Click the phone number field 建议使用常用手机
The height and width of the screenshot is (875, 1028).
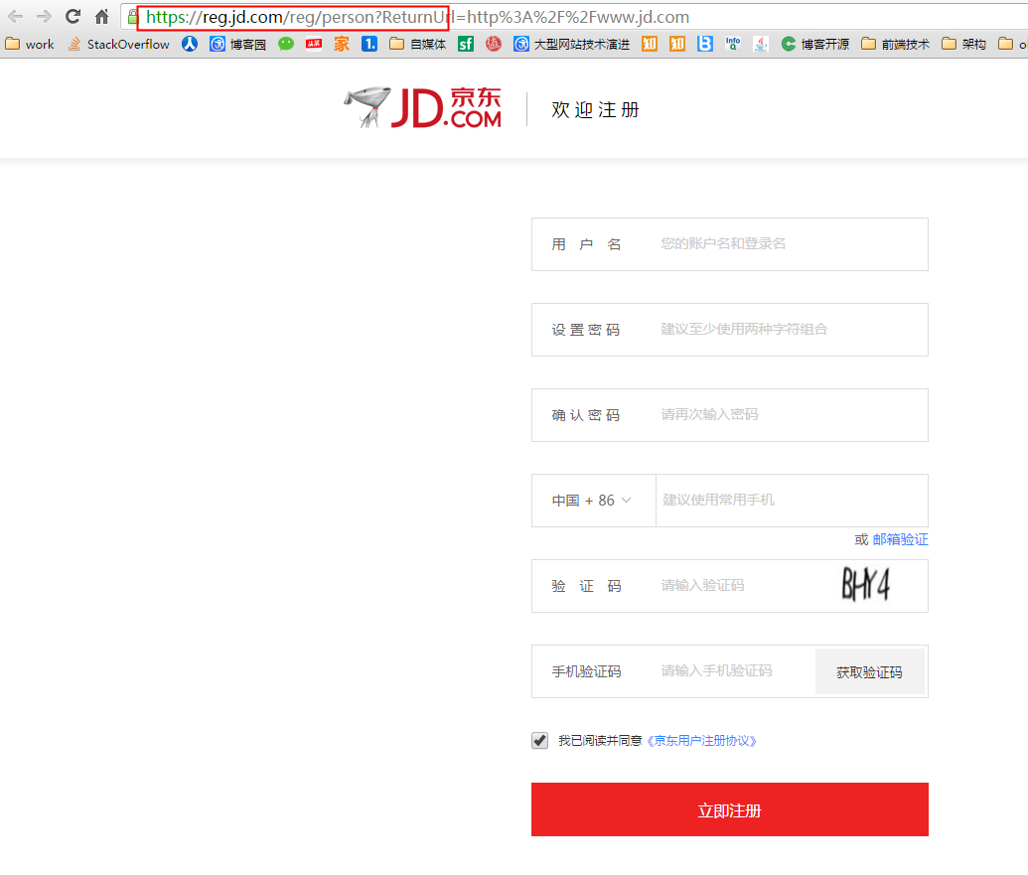click(x=792, y=501)
